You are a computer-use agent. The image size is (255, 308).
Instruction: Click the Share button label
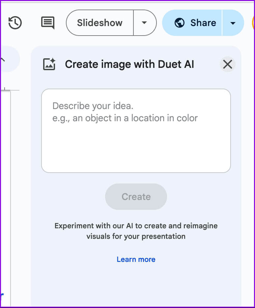pyautogui.click(x=203, y=23)
